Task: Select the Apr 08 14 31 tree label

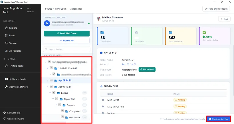Action: pos(65,80)
